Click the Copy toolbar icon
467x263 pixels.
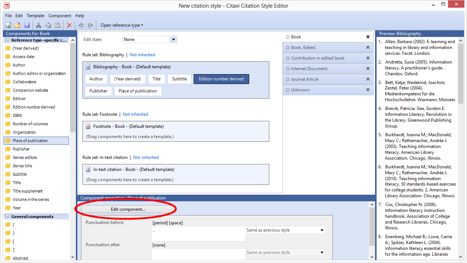coord(48,25)
